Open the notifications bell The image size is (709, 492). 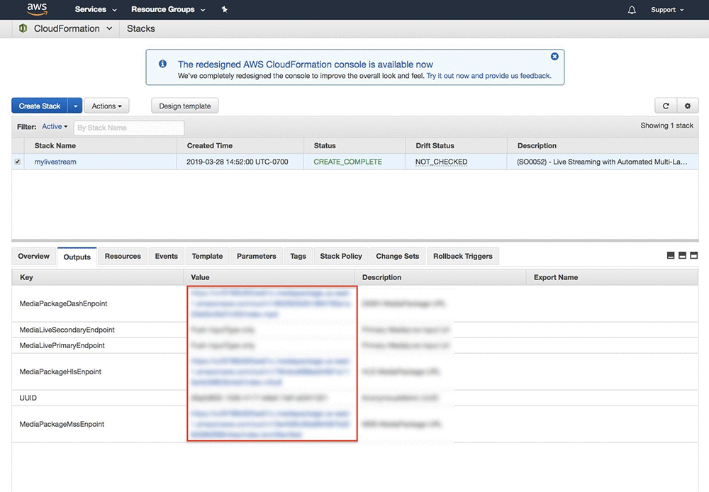[632, 10]
